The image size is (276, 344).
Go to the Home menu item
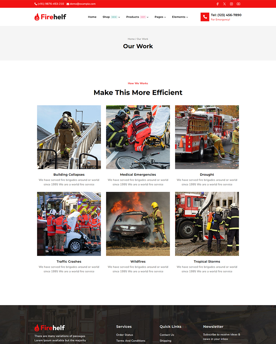click(x=92, y=17)
